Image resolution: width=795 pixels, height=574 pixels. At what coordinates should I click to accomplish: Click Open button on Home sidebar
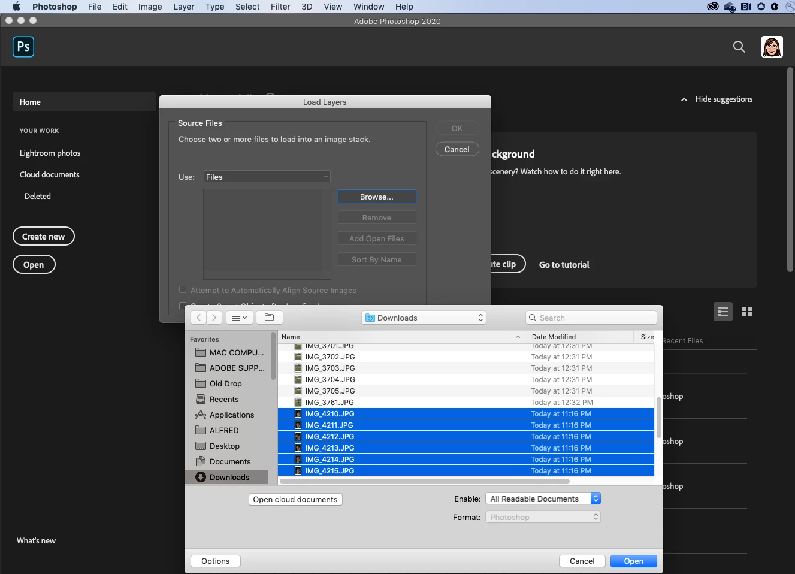pos(34,264)
